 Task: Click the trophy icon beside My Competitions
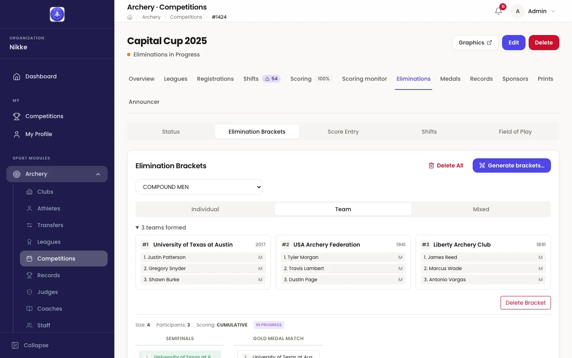[17, 116]
